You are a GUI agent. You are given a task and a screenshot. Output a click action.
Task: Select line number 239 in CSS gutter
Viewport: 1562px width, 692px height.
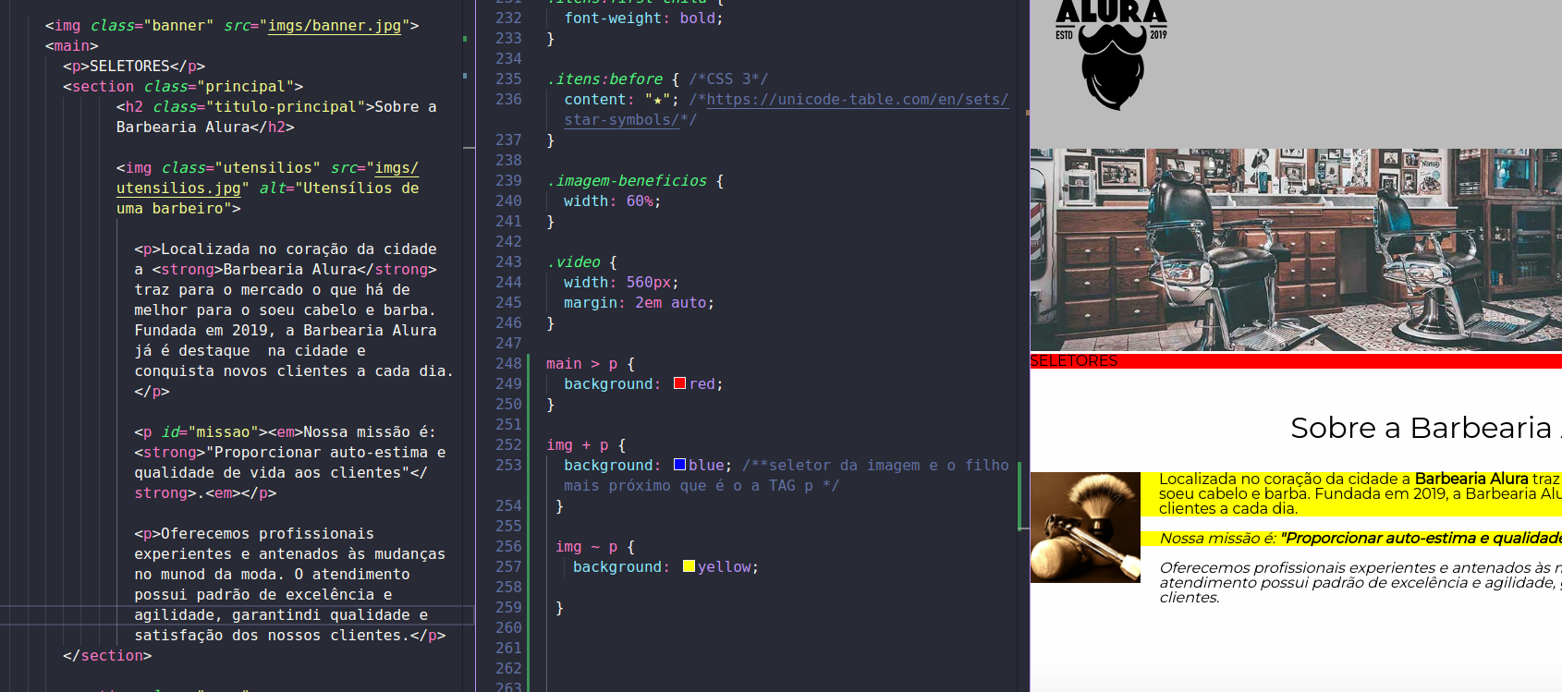click(x=508, y=181)
